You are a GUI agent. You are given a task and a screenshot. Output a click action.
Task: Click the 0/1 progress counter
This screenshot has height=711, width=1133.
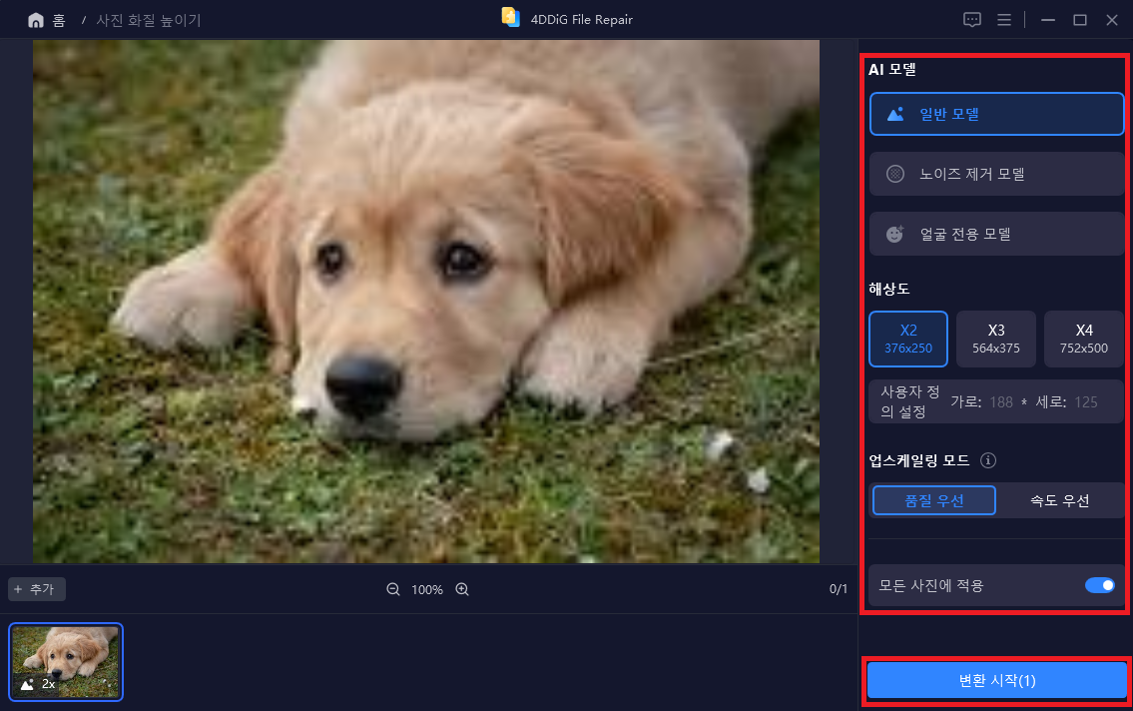coord(839,589)
